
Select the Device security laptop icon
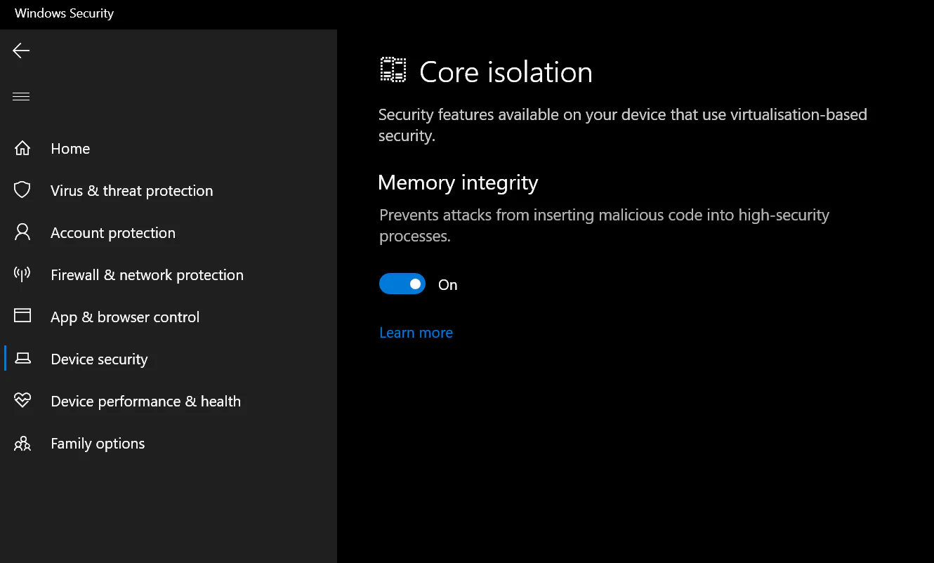click(22, 358)
